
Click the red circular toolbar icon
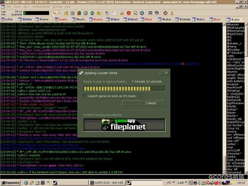tap(129, 13)
